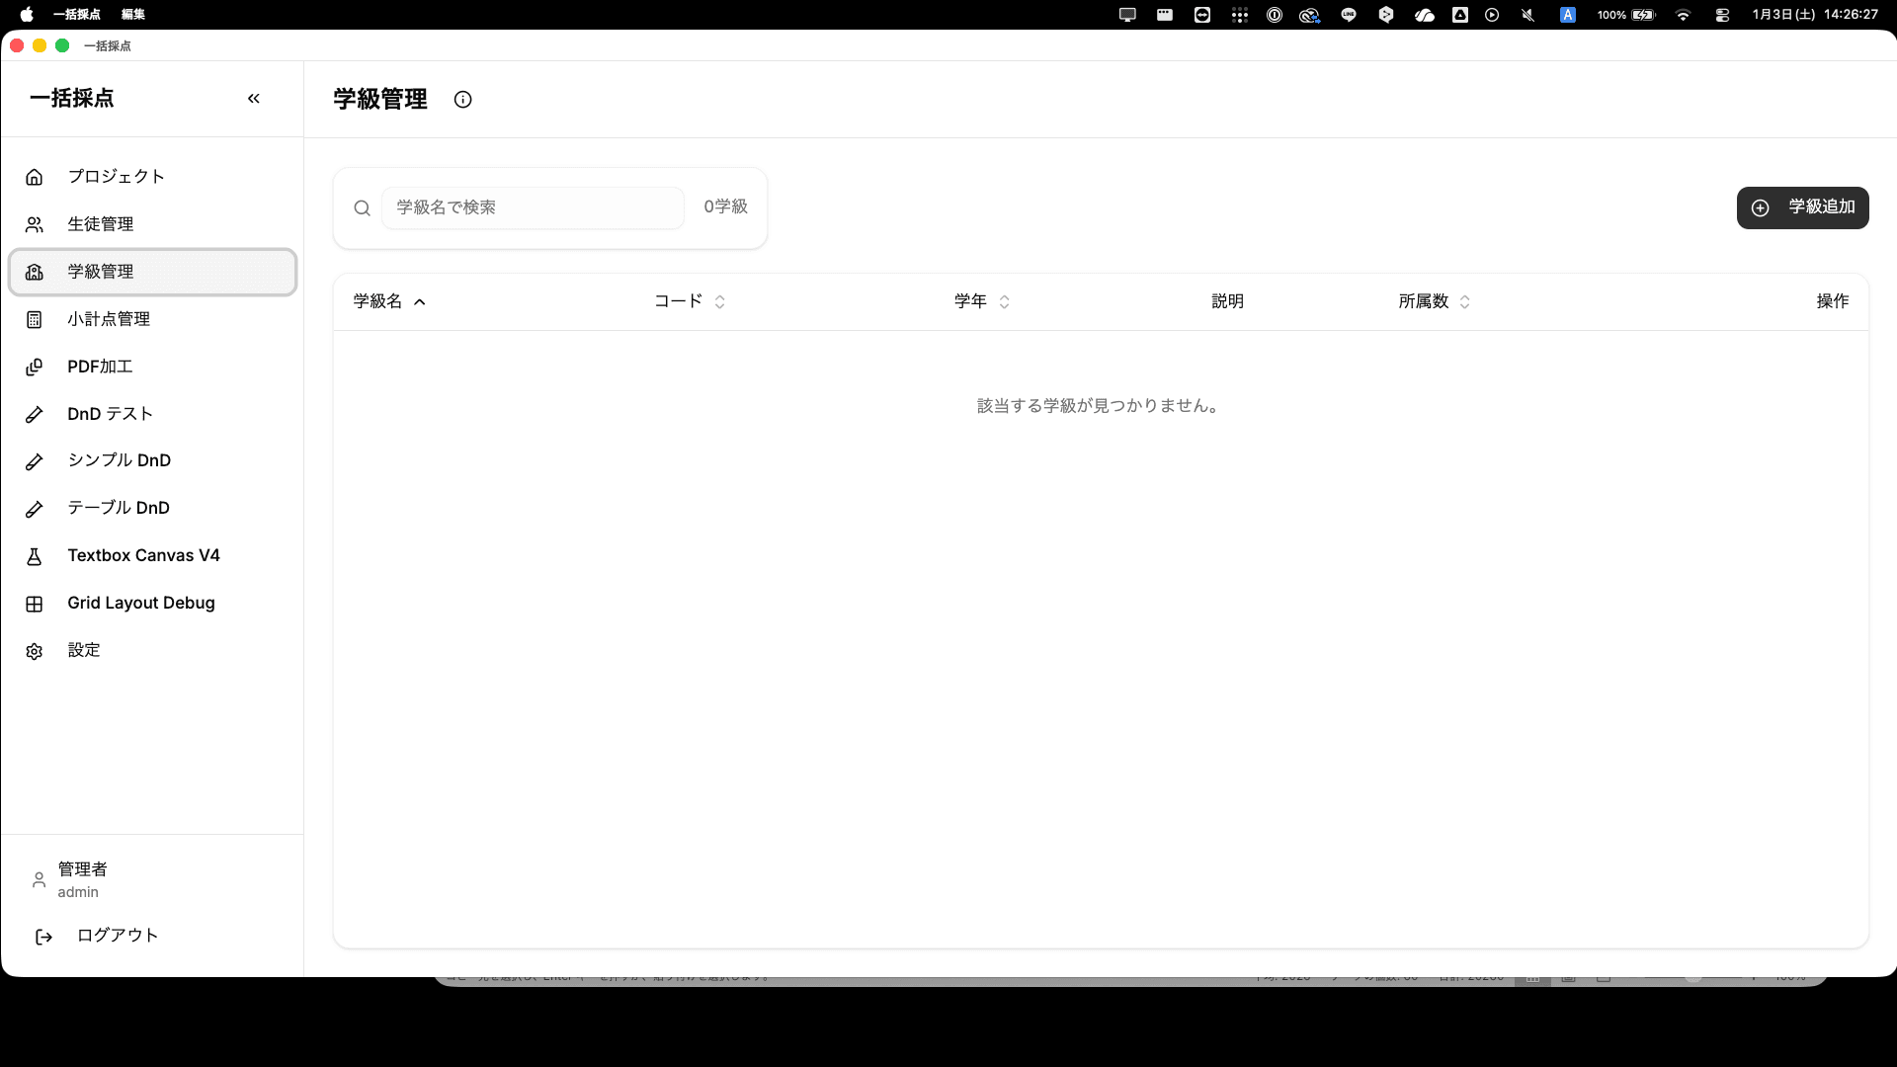
Task: Open the プロジェクト home icon
Action: 35,176
